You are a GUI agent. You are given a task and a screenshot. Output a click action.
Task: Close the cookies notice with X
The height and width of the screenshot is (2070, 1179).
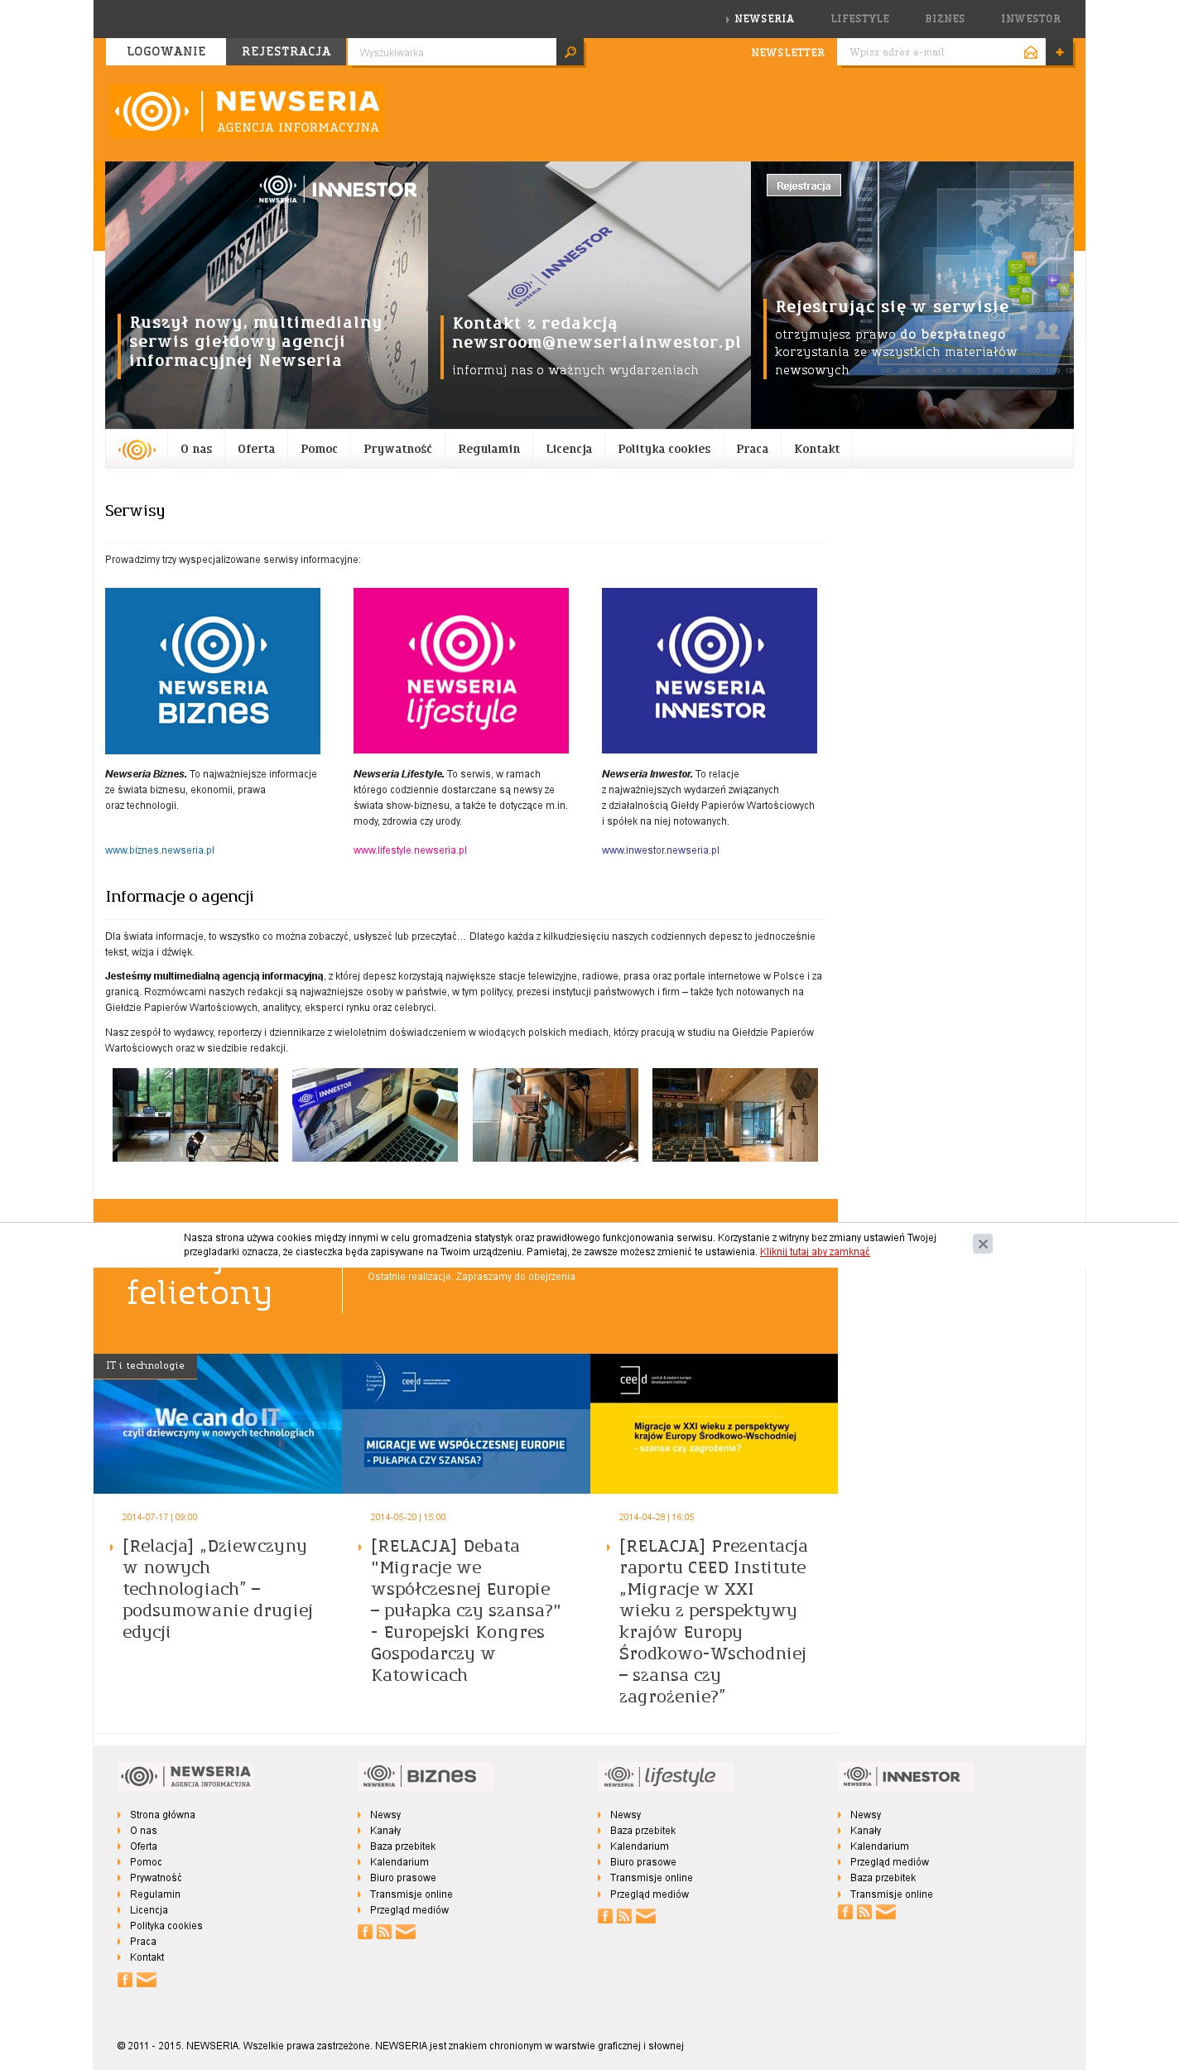point(982,1244)
